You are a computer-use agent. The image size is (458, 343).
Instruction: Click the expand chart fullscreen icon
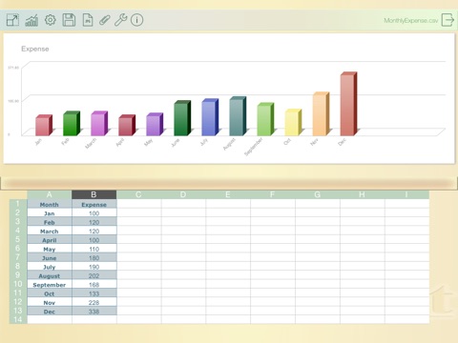point(12,20)
